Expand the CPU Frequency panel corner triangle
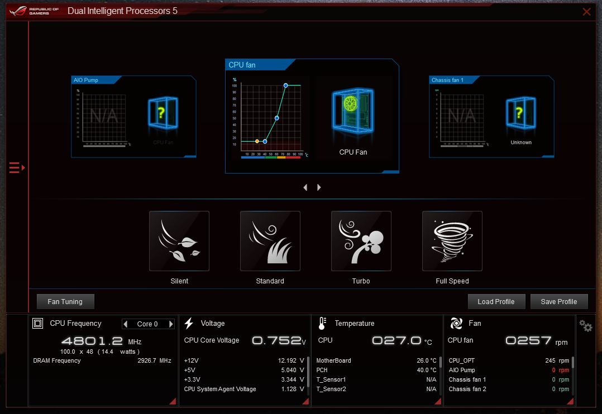 pos(173,401)
